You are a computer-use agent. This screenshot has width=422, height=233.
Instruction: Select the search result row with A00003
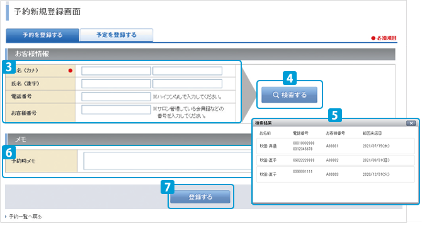pos(335,174)
